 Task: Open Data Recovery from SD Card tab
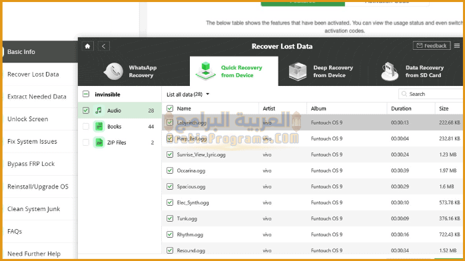(415, 71)
